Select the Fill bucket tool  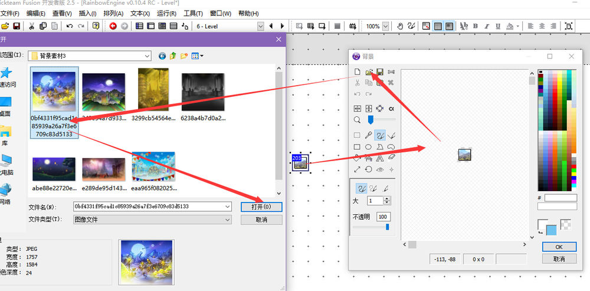358,158
